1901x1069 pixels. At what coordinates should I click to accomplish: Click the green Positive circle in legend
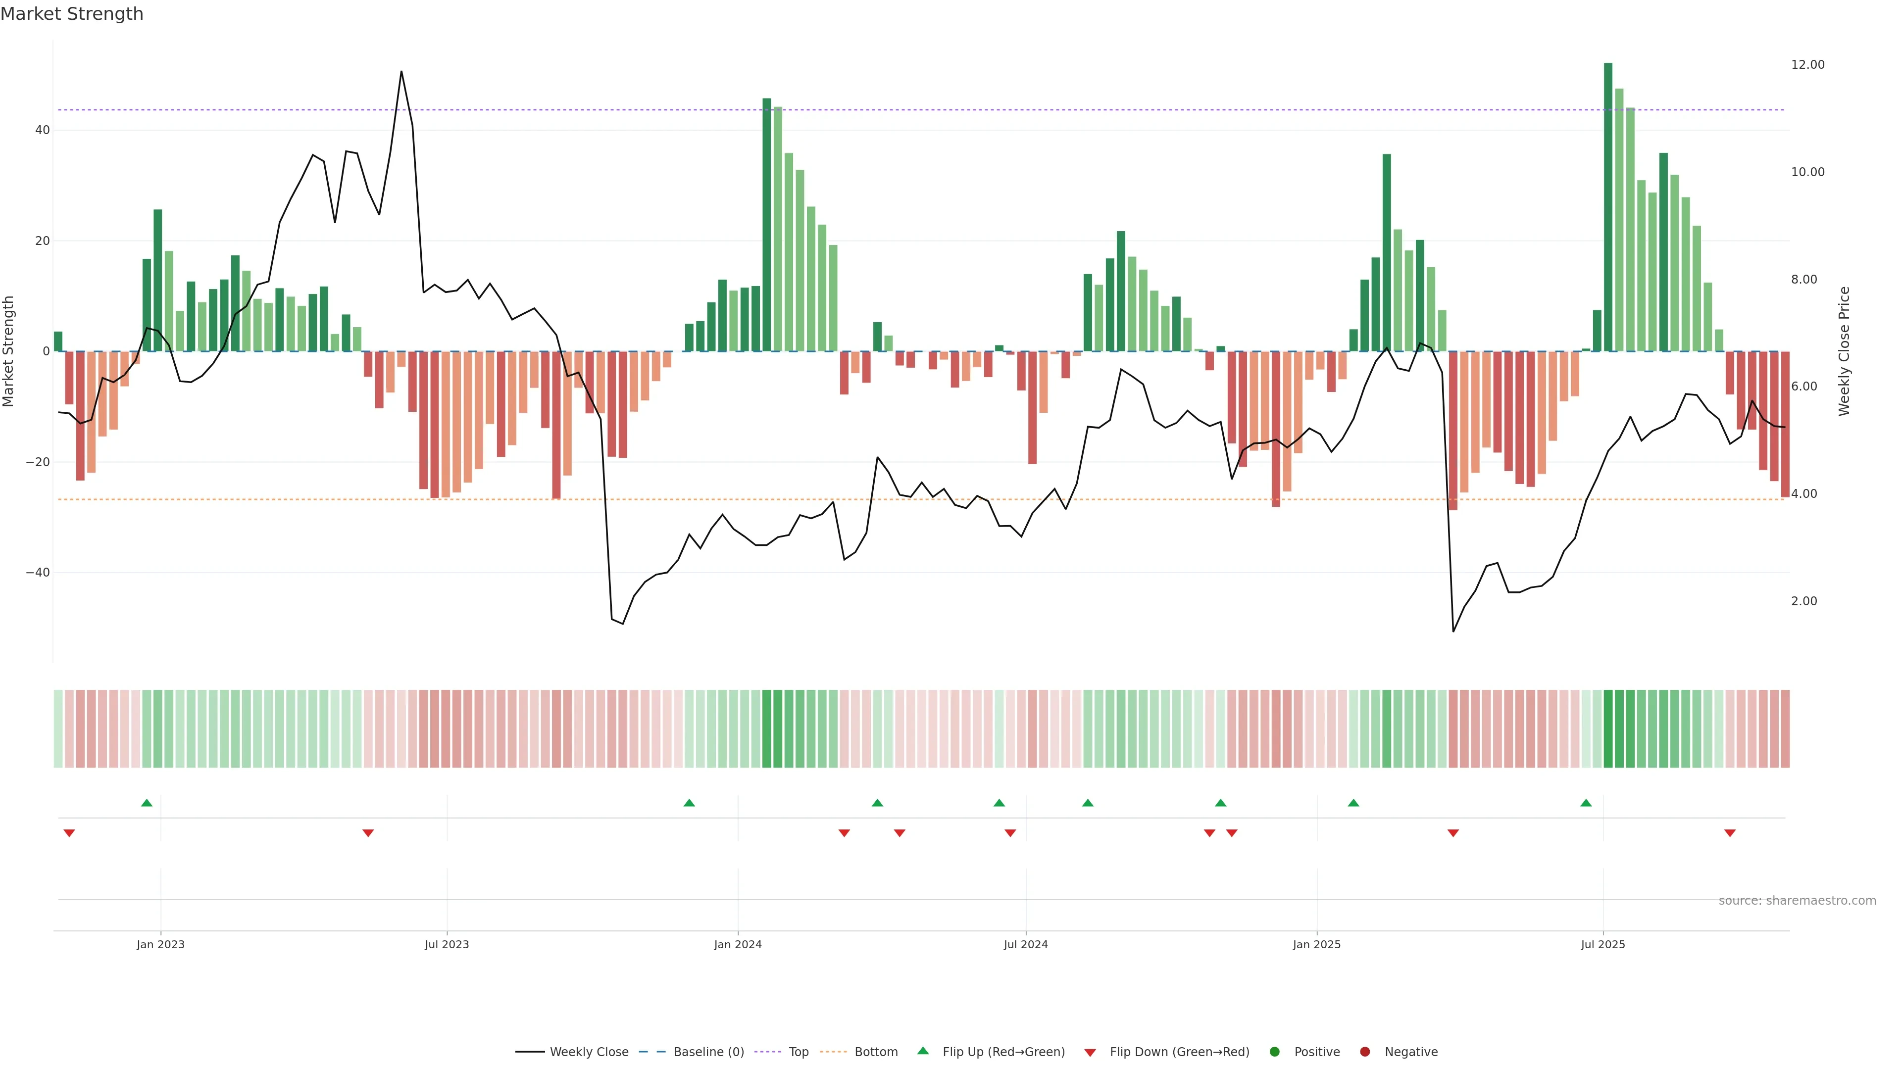pyautogui.click(x=1274, y=1052)
